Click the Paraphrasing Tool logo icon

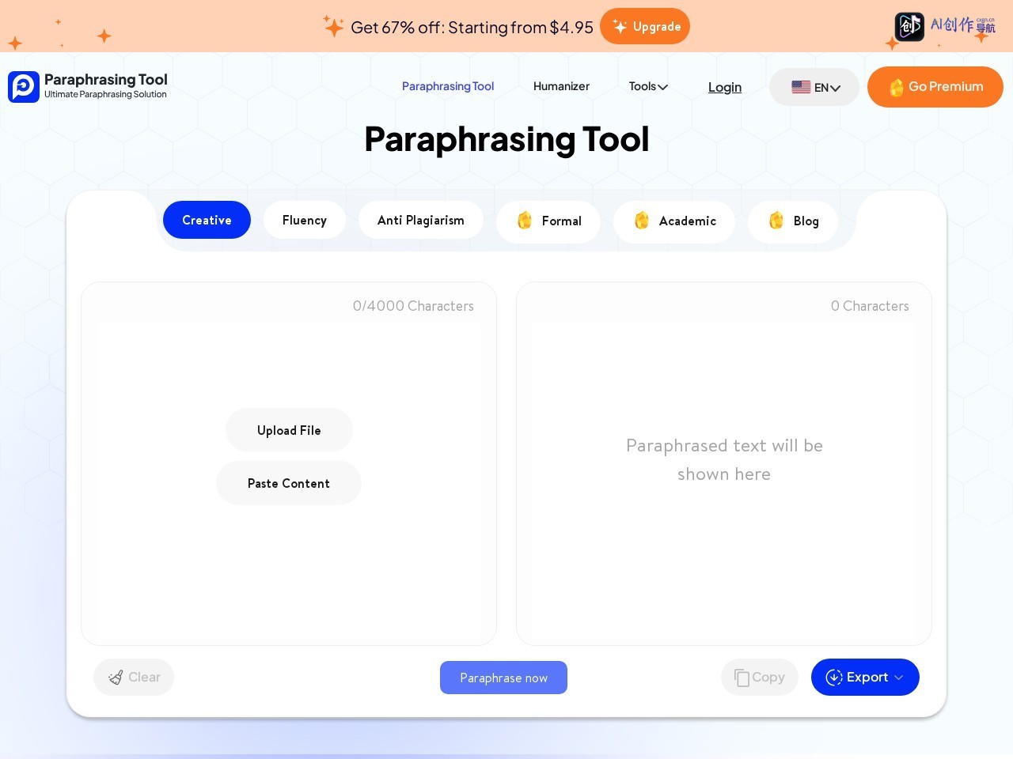click(x=24, y=87)
